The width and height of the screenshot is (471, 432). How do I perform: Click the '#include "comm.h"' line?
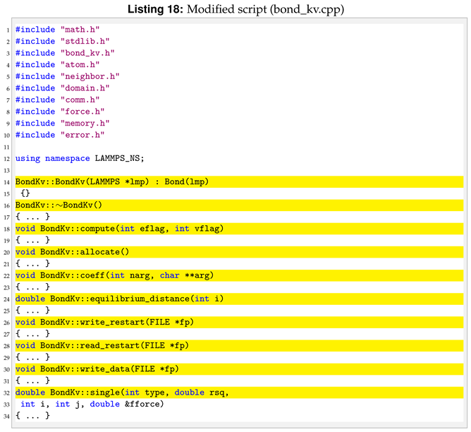[57, 100]
